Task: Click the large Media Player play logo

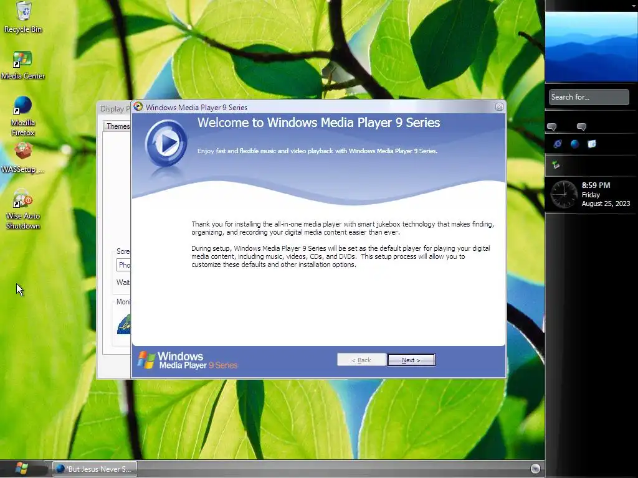Action: 166,144
